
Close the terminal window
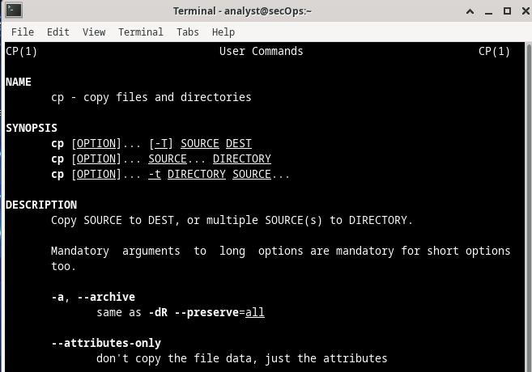[526, 11]
